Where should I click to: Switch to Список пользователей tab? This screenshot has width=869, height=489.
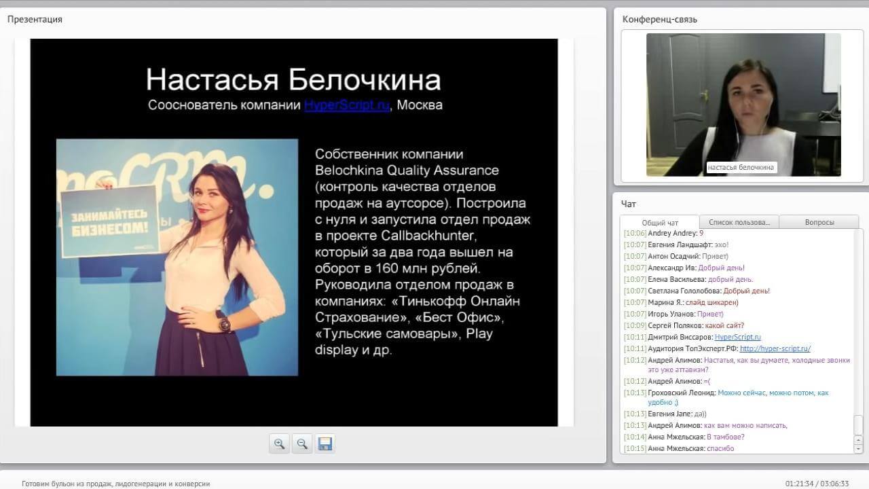[x=739, y=222]
